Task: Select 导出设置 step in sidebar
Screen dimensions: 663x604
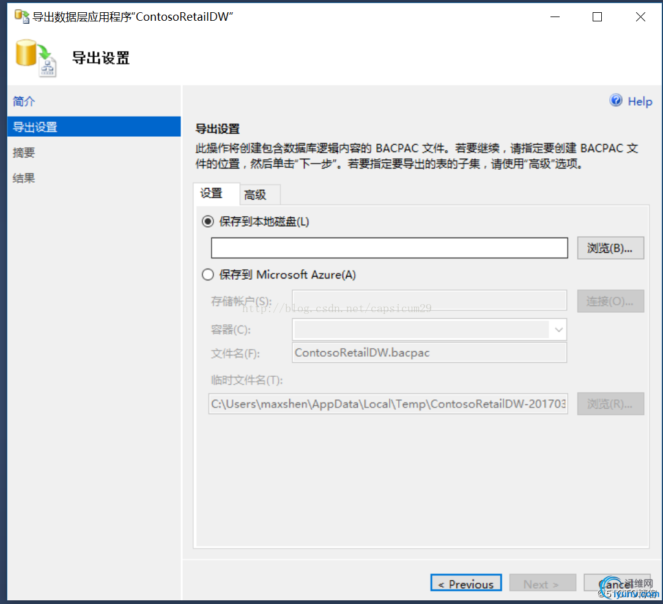Action: pos(94,126)
